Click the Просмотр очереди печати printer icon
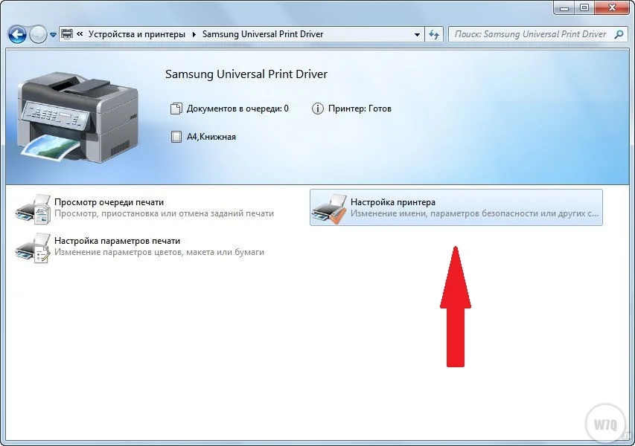This screenshot has height=446, width=635. click(33, 209)
